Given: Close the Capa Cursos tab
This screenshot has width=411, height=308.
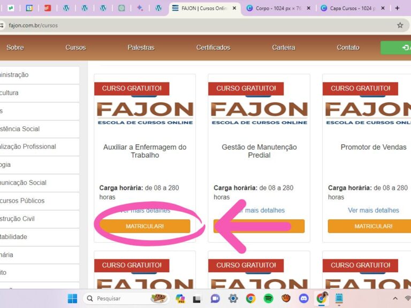Looking at the screenshot, I should (x=383, y=9).
